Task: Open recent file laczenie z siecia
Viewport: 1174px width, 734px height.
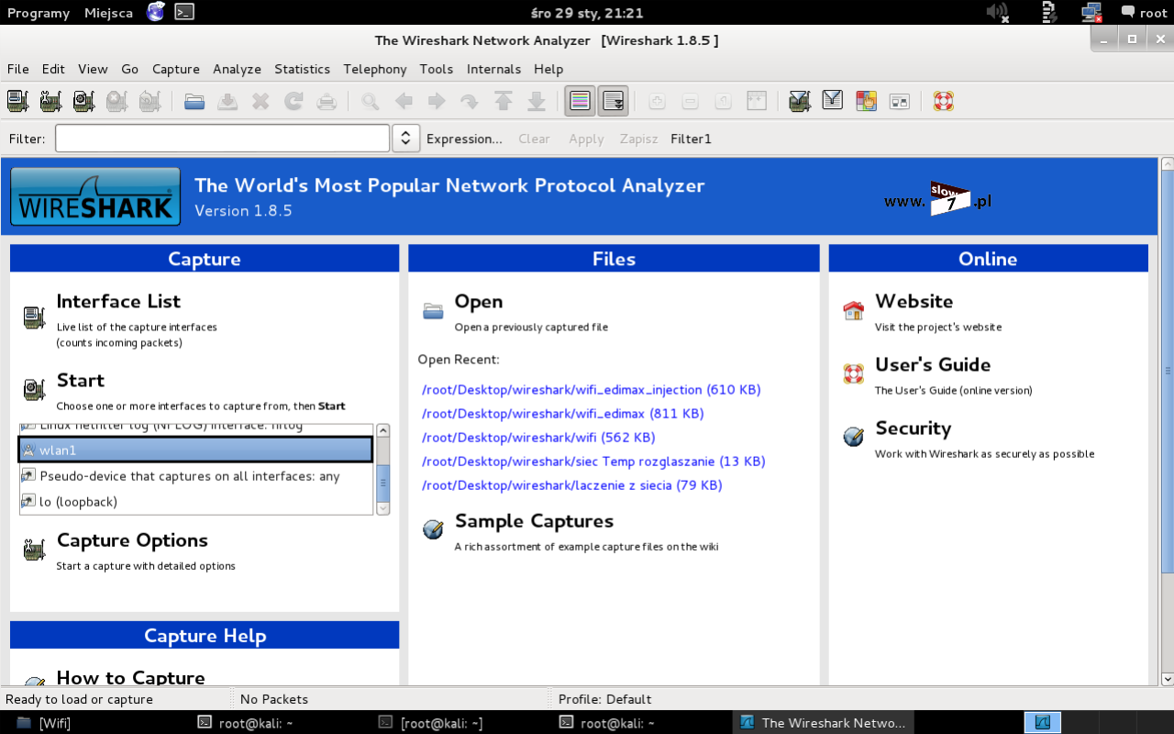Action: point(572,484)
